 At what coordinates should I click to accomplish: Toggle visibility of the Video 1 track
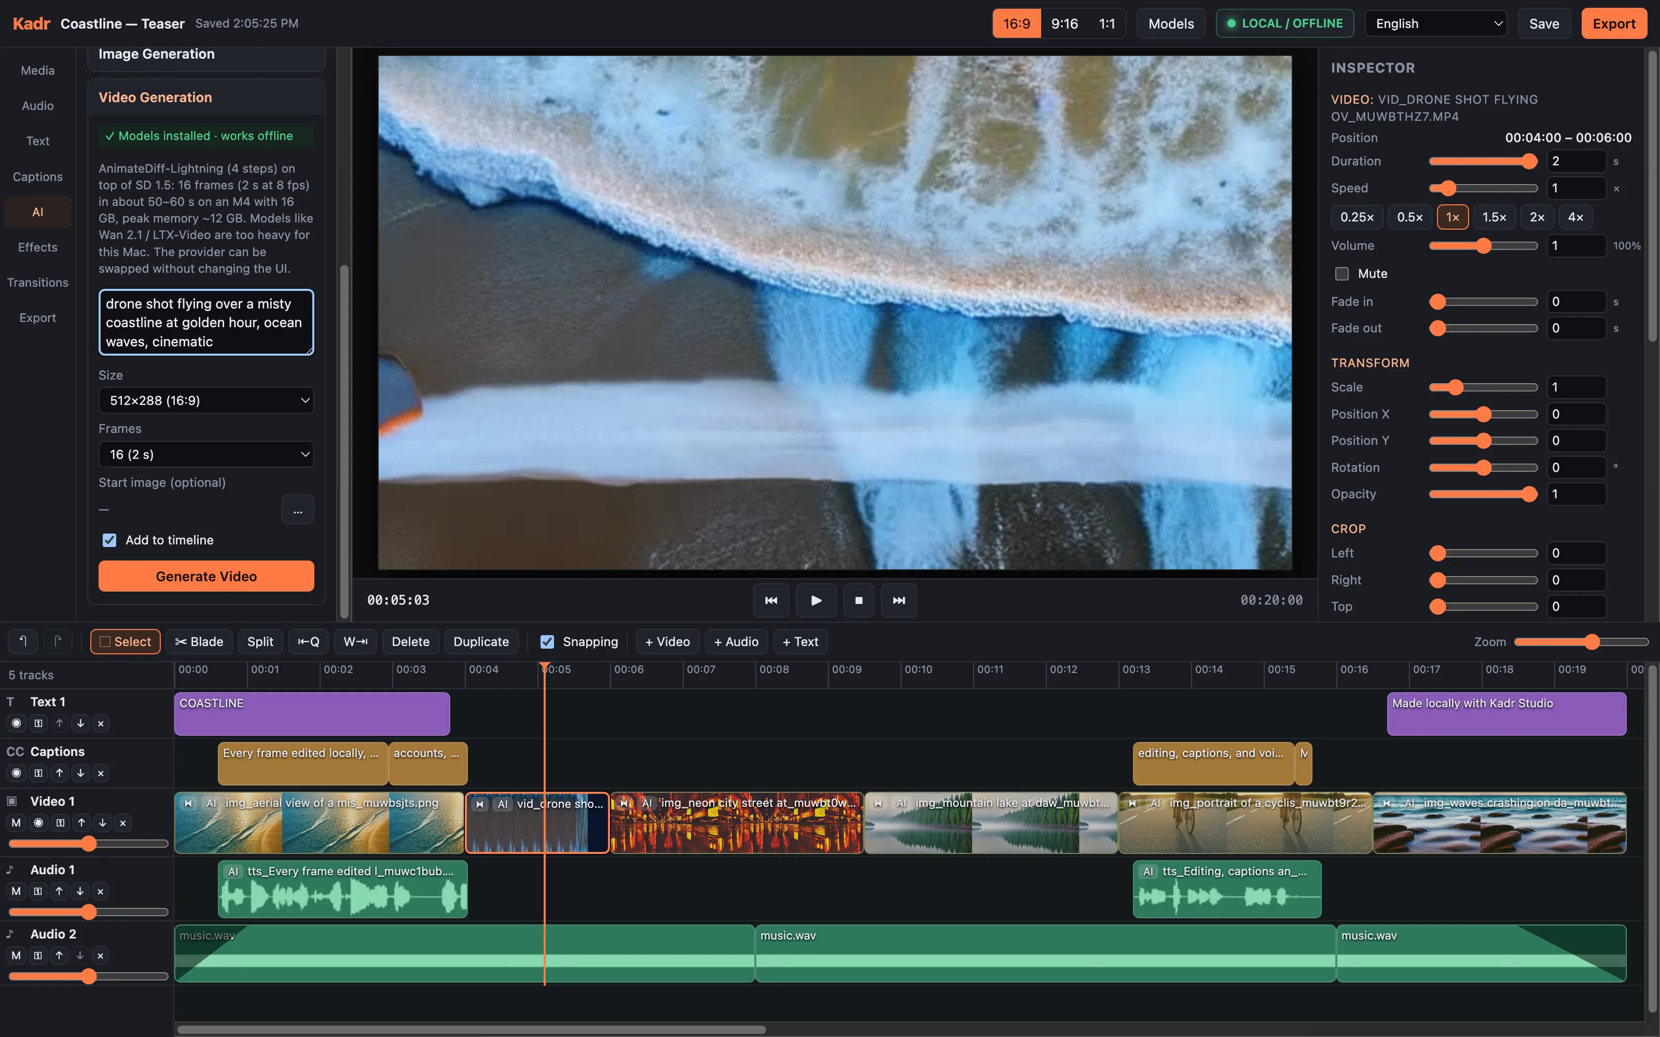[38, 822]
